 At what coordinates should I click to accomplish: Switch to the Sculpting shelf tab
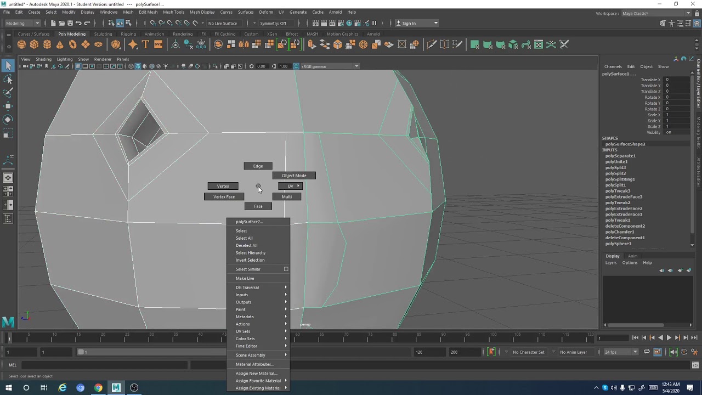pos(103,34)
